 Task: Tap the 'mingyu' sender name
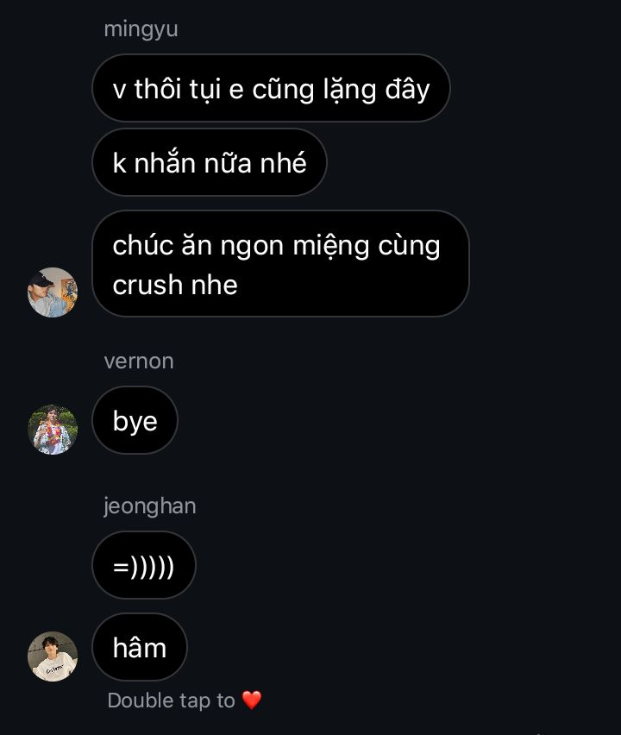pyautogui.click(x=141, y=29)
